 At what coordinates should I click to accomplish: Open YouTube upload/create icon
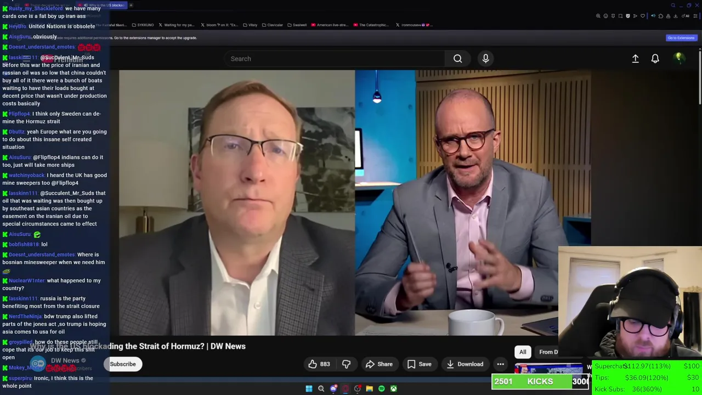(x=635, y=59)
